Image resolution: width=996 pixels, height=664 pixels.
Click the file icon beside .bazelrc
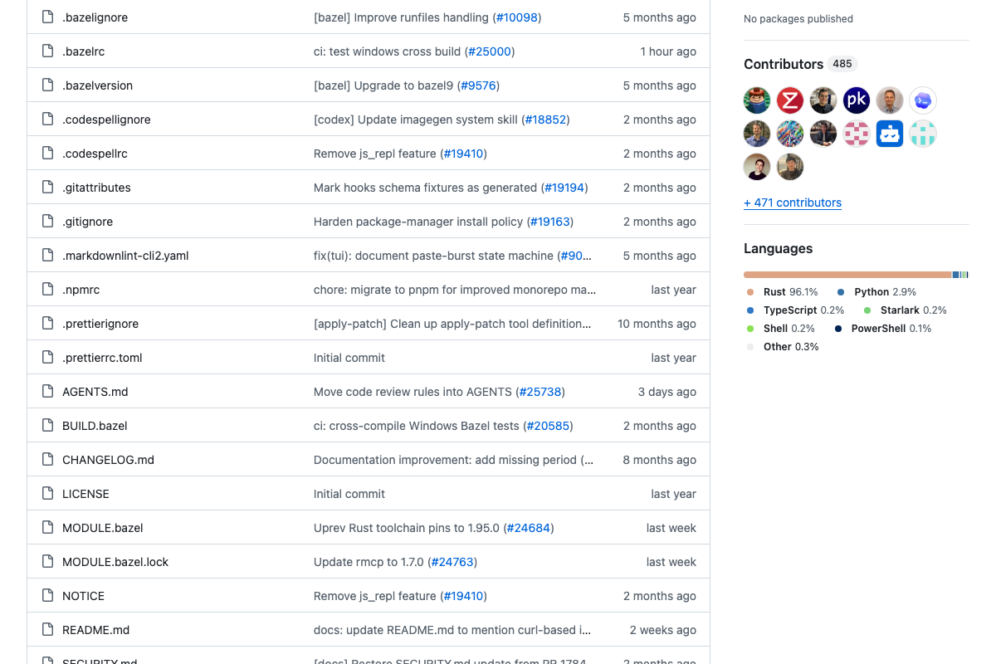[x=47, y=51]
